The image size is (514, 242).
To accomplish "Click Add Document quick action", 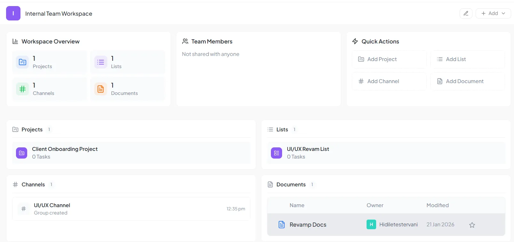I will [467, 81].
